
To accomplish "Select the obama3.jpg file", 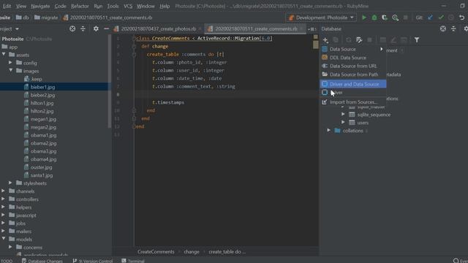I will (43, 151).
